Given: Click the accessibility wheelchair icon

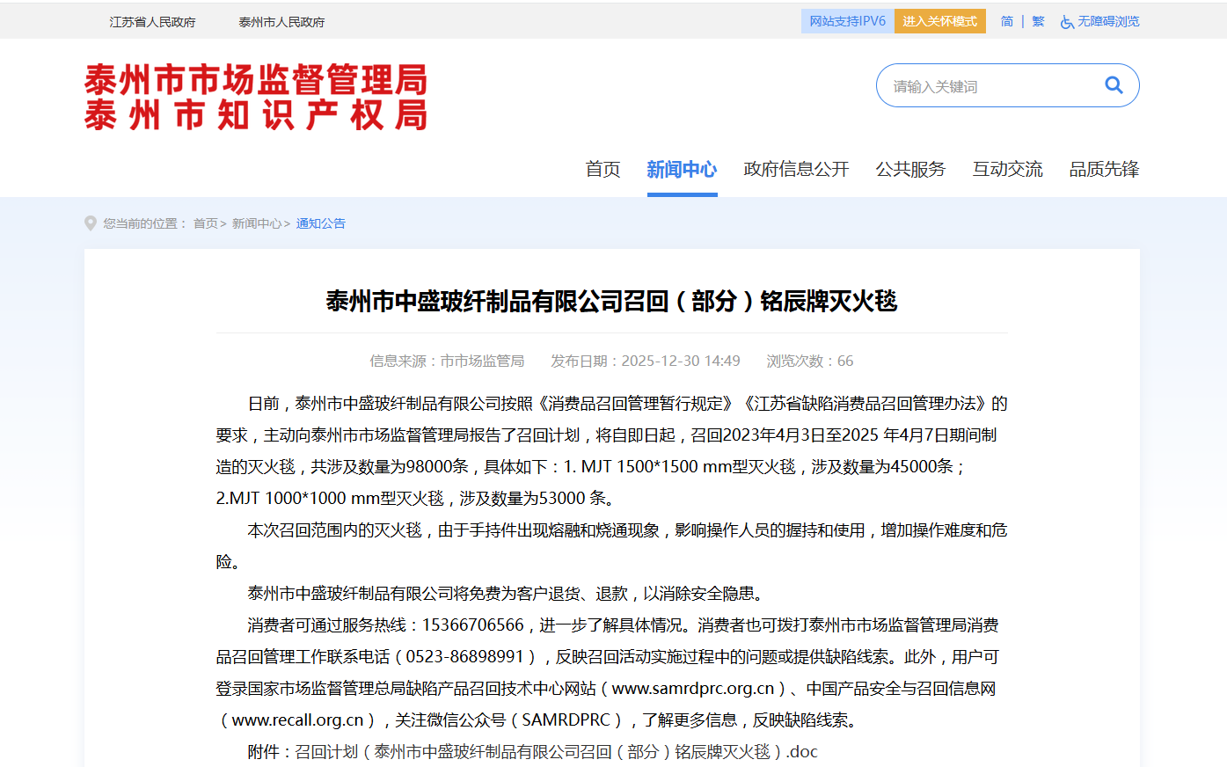Looking at the screenshot, I should 1067,22.
